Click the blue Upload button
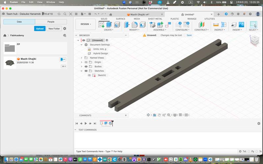Viewport: 263px width, 164px height. [40, 29]
